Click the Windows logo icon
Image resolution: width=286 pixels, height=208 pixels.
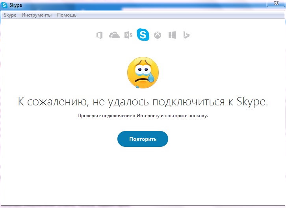172,35
